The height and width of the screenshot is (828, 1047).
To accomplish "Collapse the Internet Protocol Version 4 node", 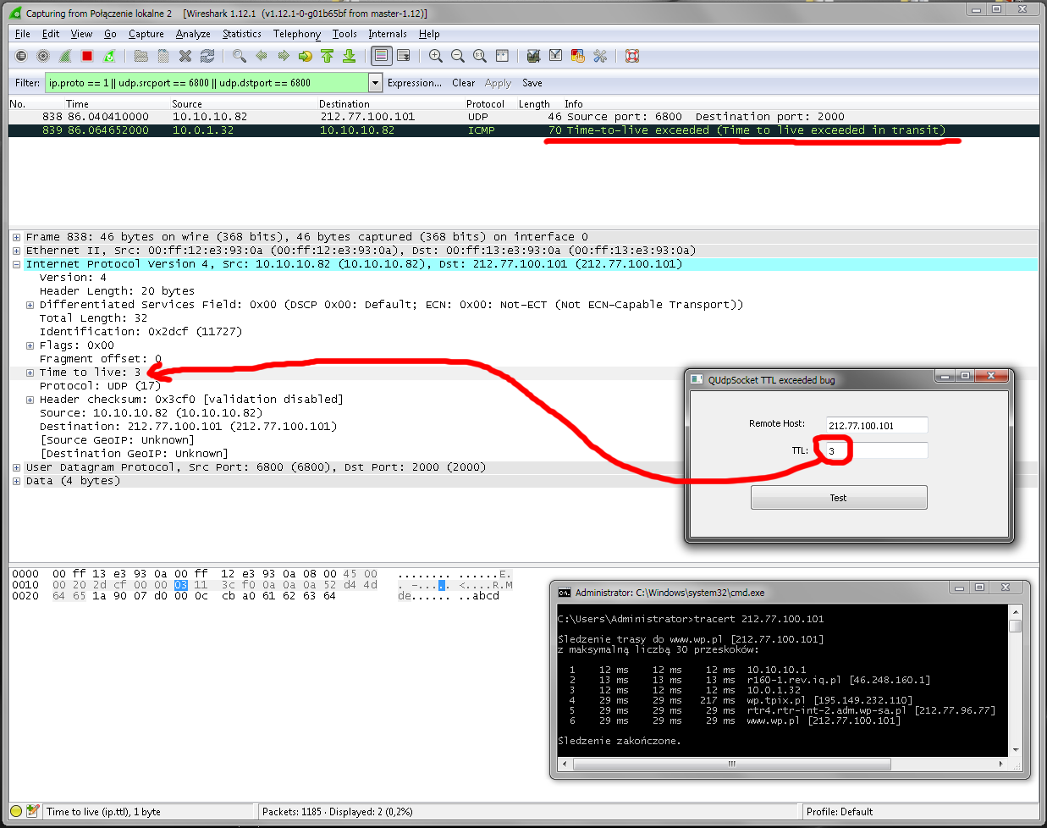I will (17, 264).
